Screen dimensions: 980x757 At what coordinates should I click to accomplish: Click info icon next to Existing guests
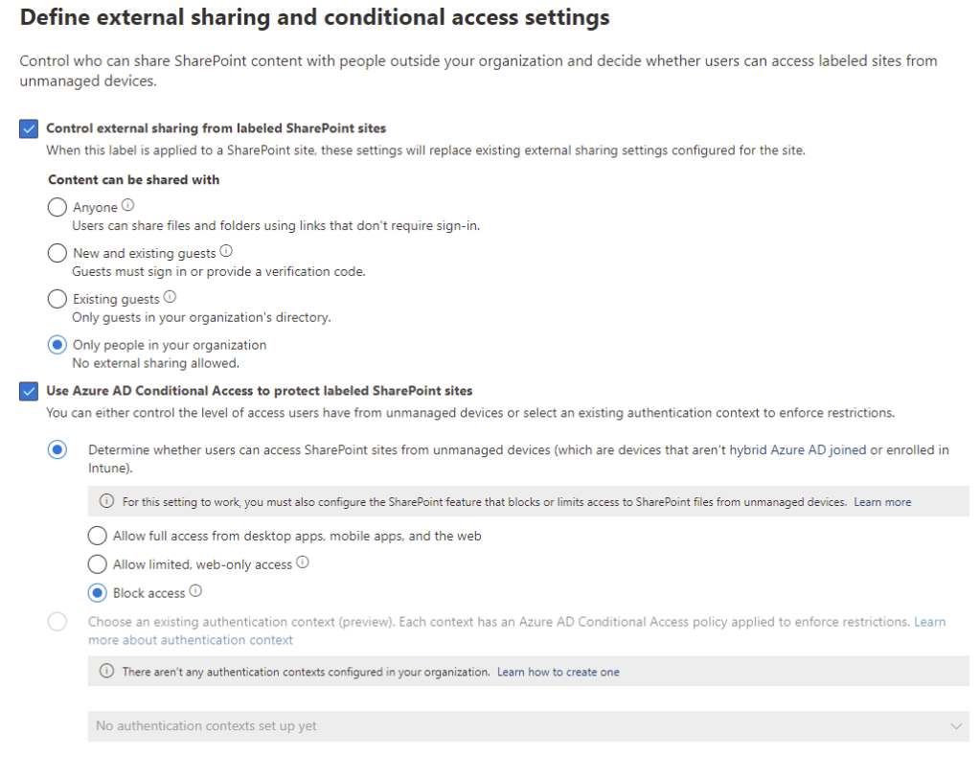[170, 297]
